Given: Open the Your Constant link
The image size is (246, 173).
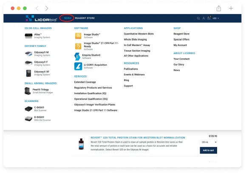Looking at the screenshot, I should tap(181, 59).
